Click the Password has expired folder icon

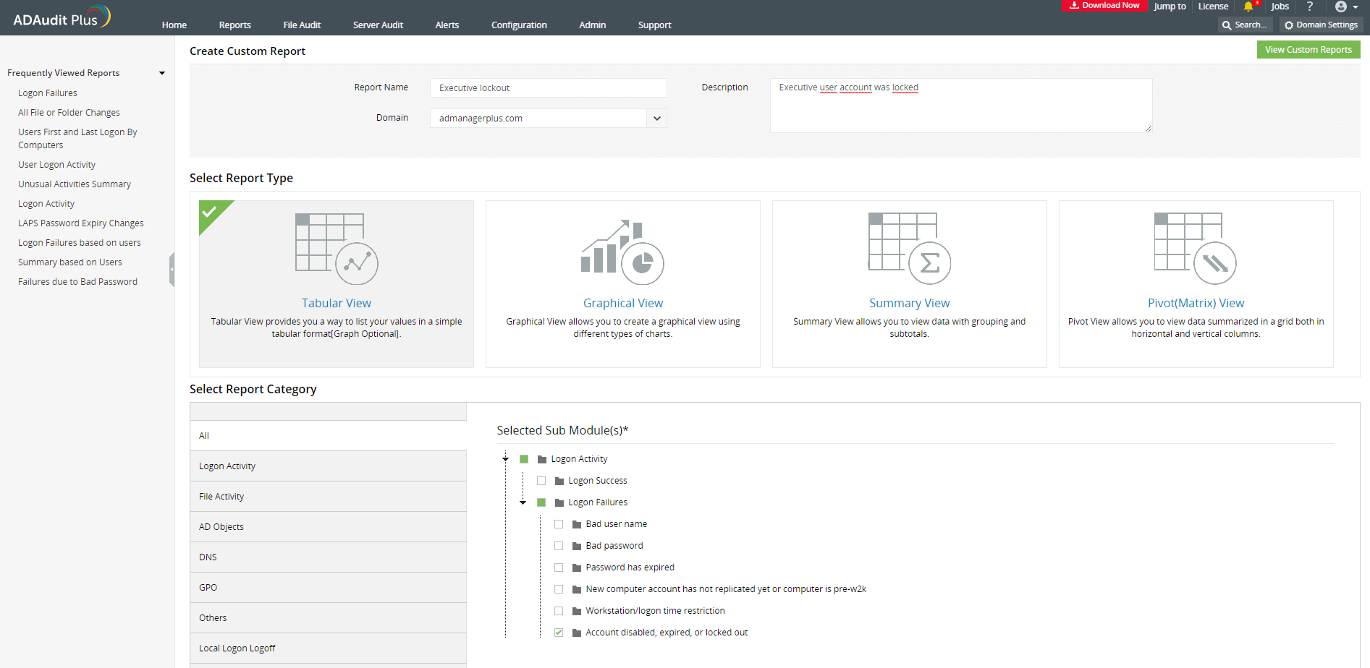pos(577,568)
